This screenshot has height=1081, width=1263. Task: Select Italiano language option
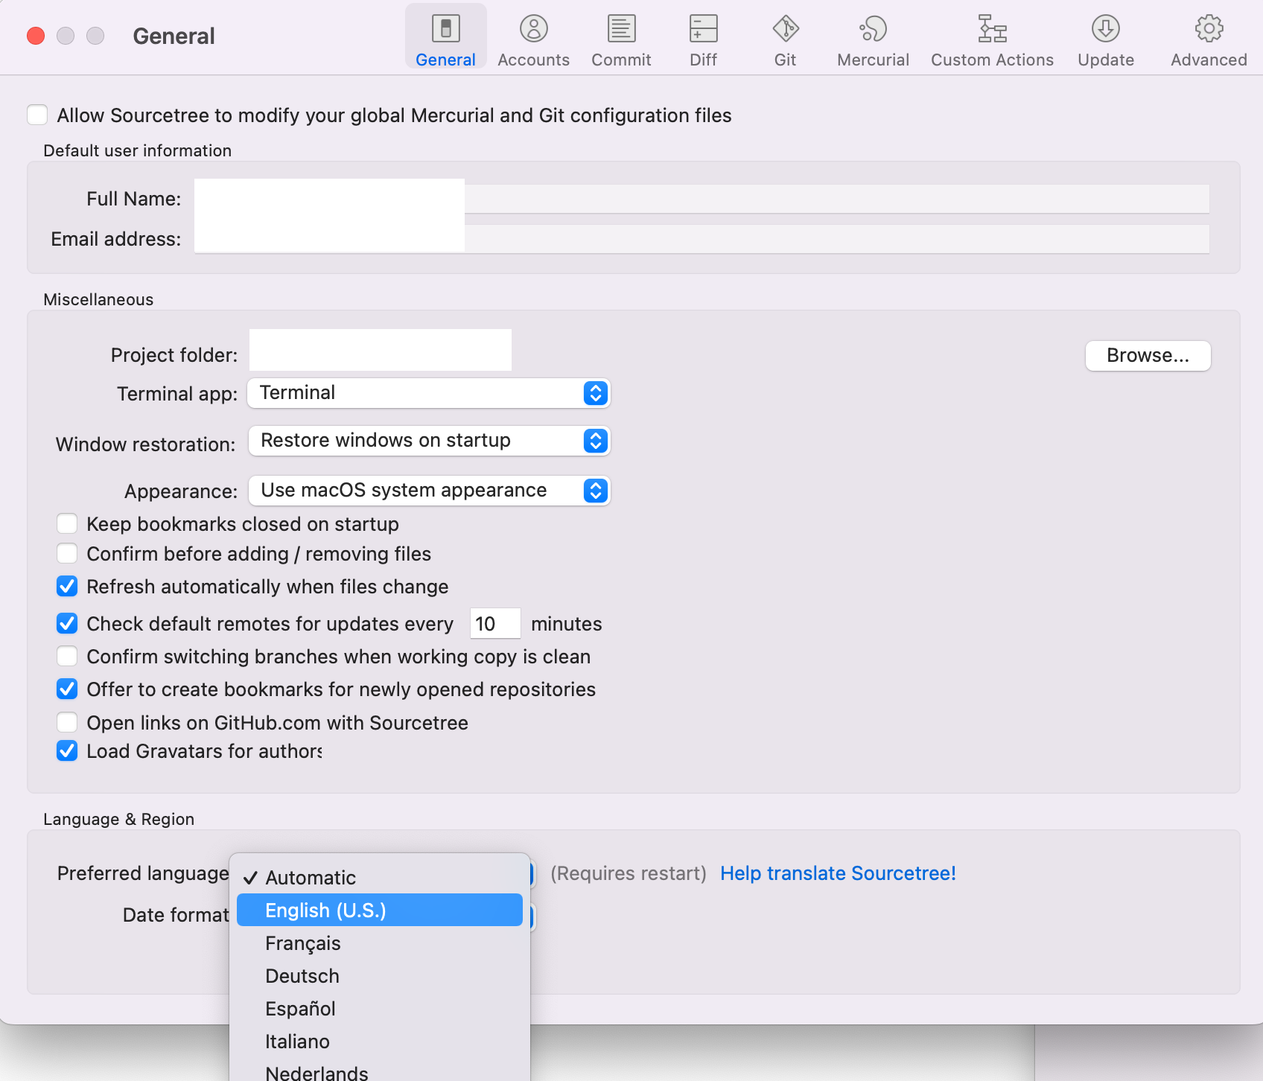[x=380, y=1041]
